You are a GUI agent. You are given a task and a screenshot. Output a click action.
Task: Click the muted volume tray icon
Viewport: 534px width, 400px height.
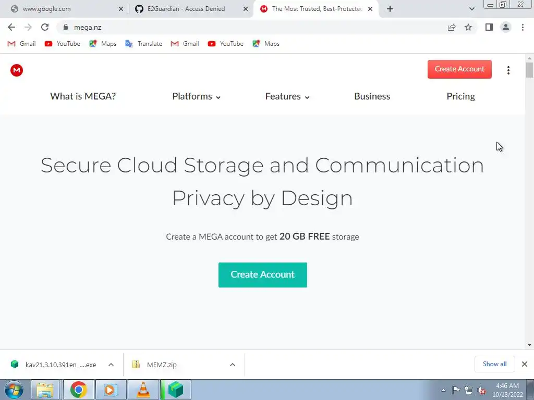point(481,390)
